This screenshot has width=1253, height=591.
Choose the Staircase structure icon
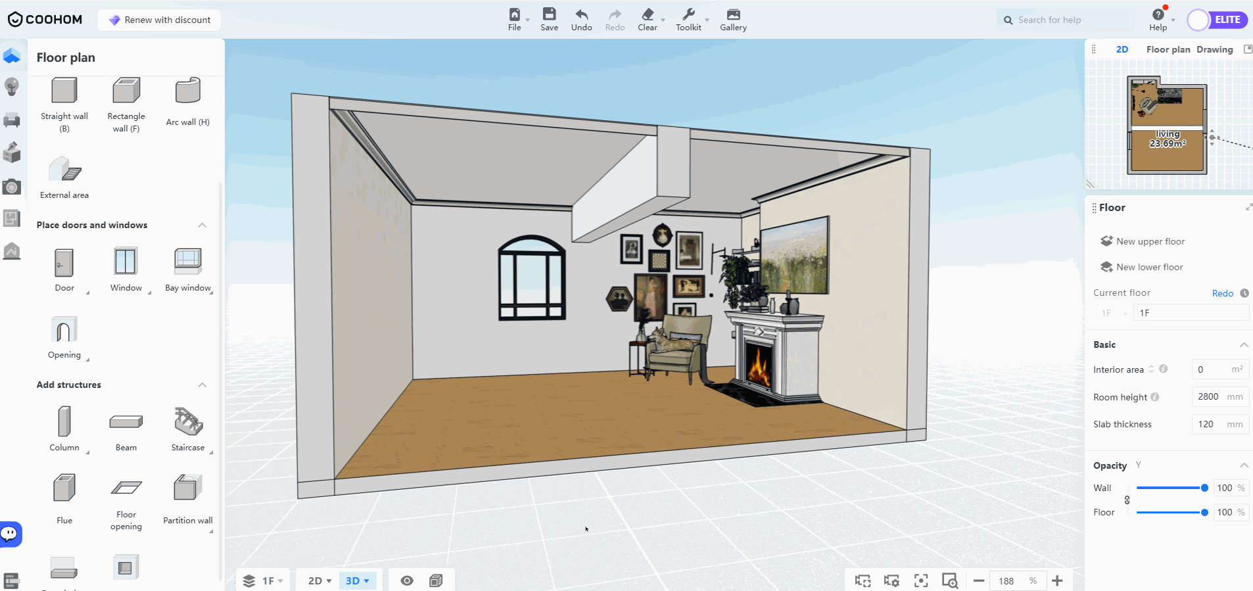pos(187,423)
